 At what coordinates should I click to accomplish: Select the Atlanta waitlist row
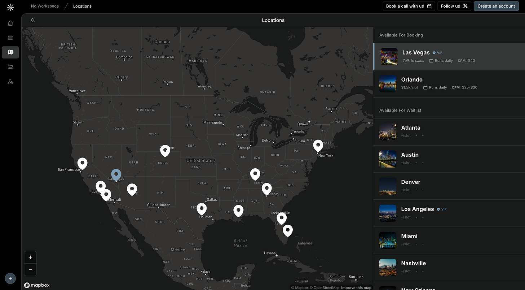449,132
